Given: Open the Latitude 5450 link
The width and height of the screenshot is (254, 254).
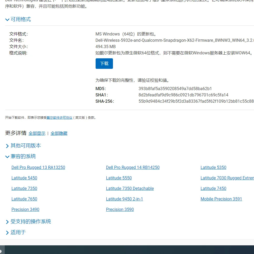Looking at the screenshot, I should [x=24, y=178].
